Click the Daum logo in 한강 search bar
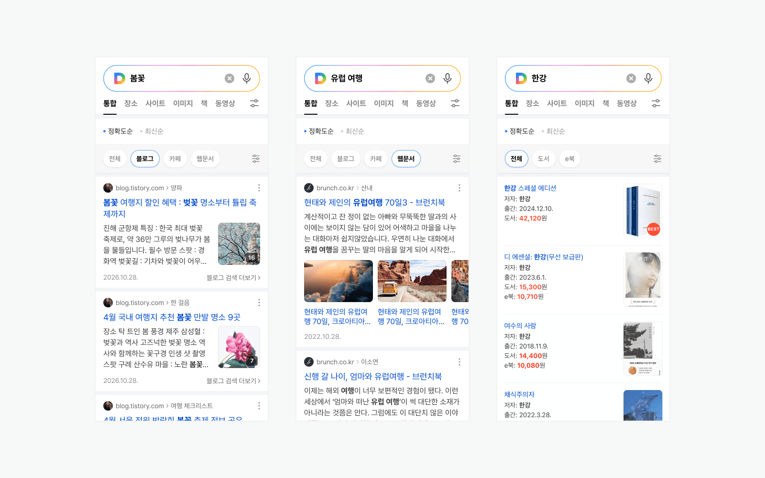 [521, 78]
